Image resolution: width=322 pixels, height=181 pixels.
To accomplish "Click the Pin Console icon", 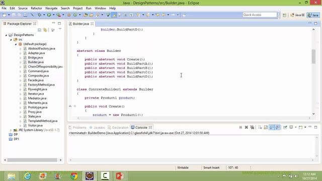I will pyautogui.click(x=285, y=127).
